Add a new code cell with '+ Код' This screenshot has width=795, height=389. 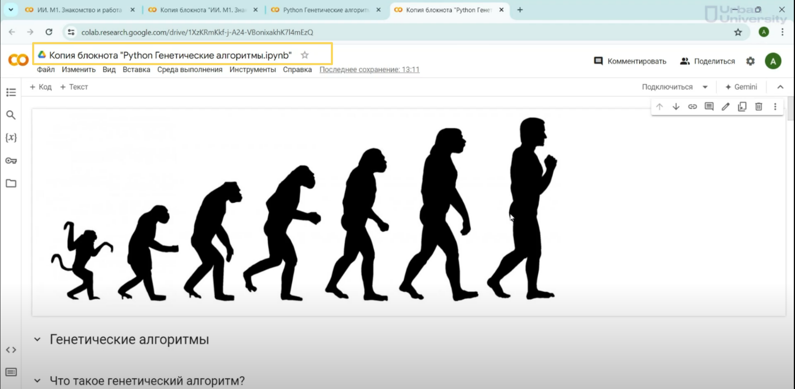click(41, 87)
